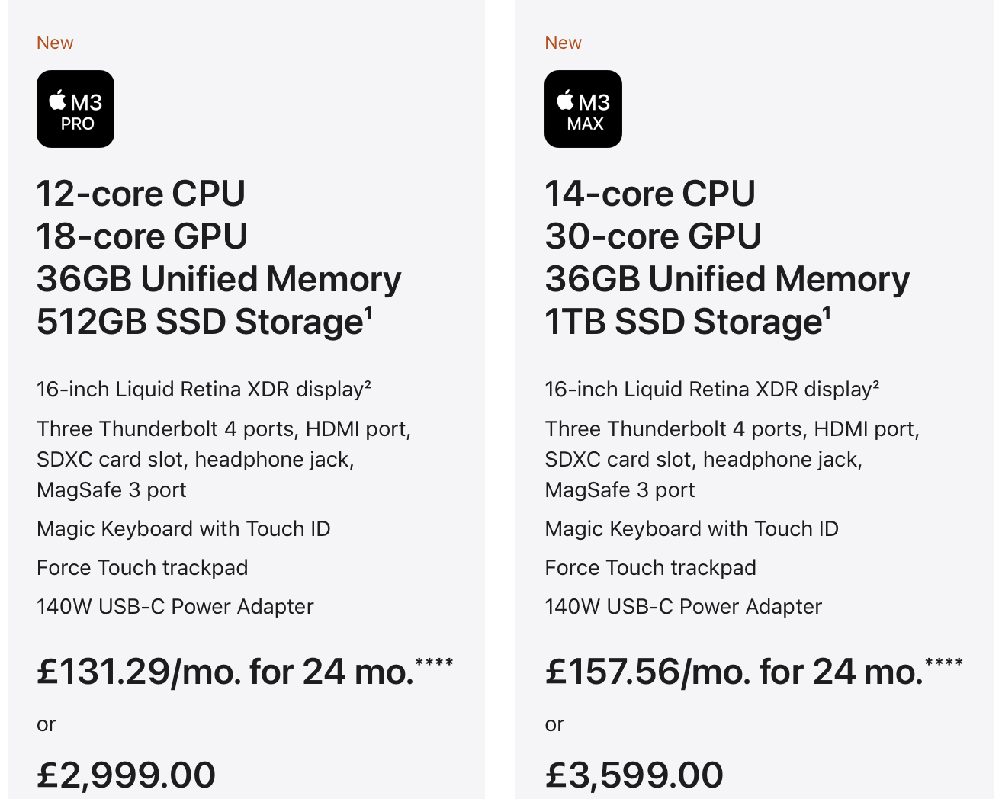Select the £157.56/mo. for 24 mo. financing text

coord(734,672)
